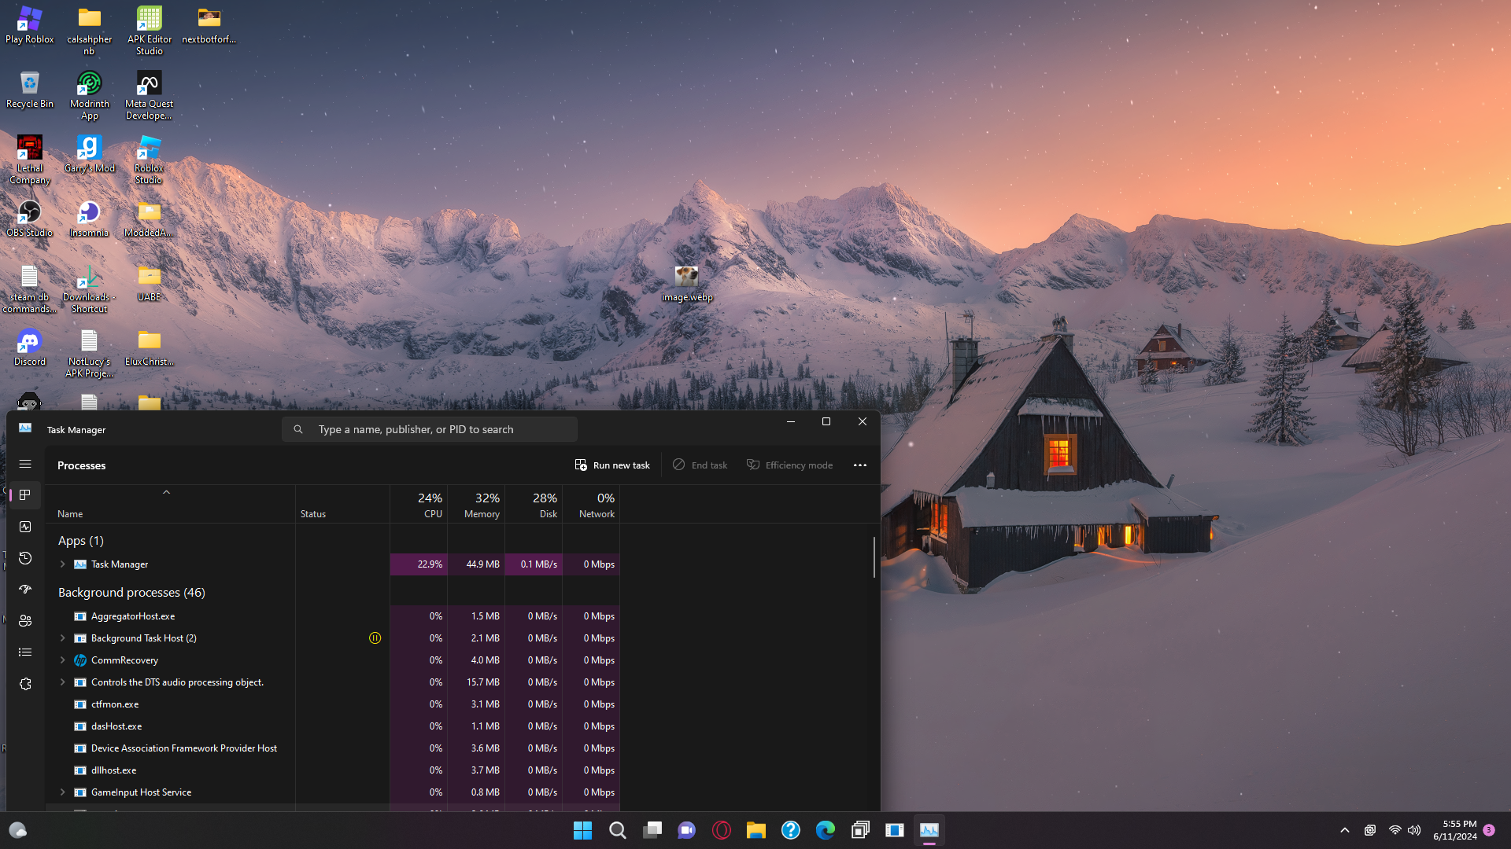Expand the Task Manager process row
Image resolution: width=1511 pixels, height=849 pixels.
click(63, 564)
